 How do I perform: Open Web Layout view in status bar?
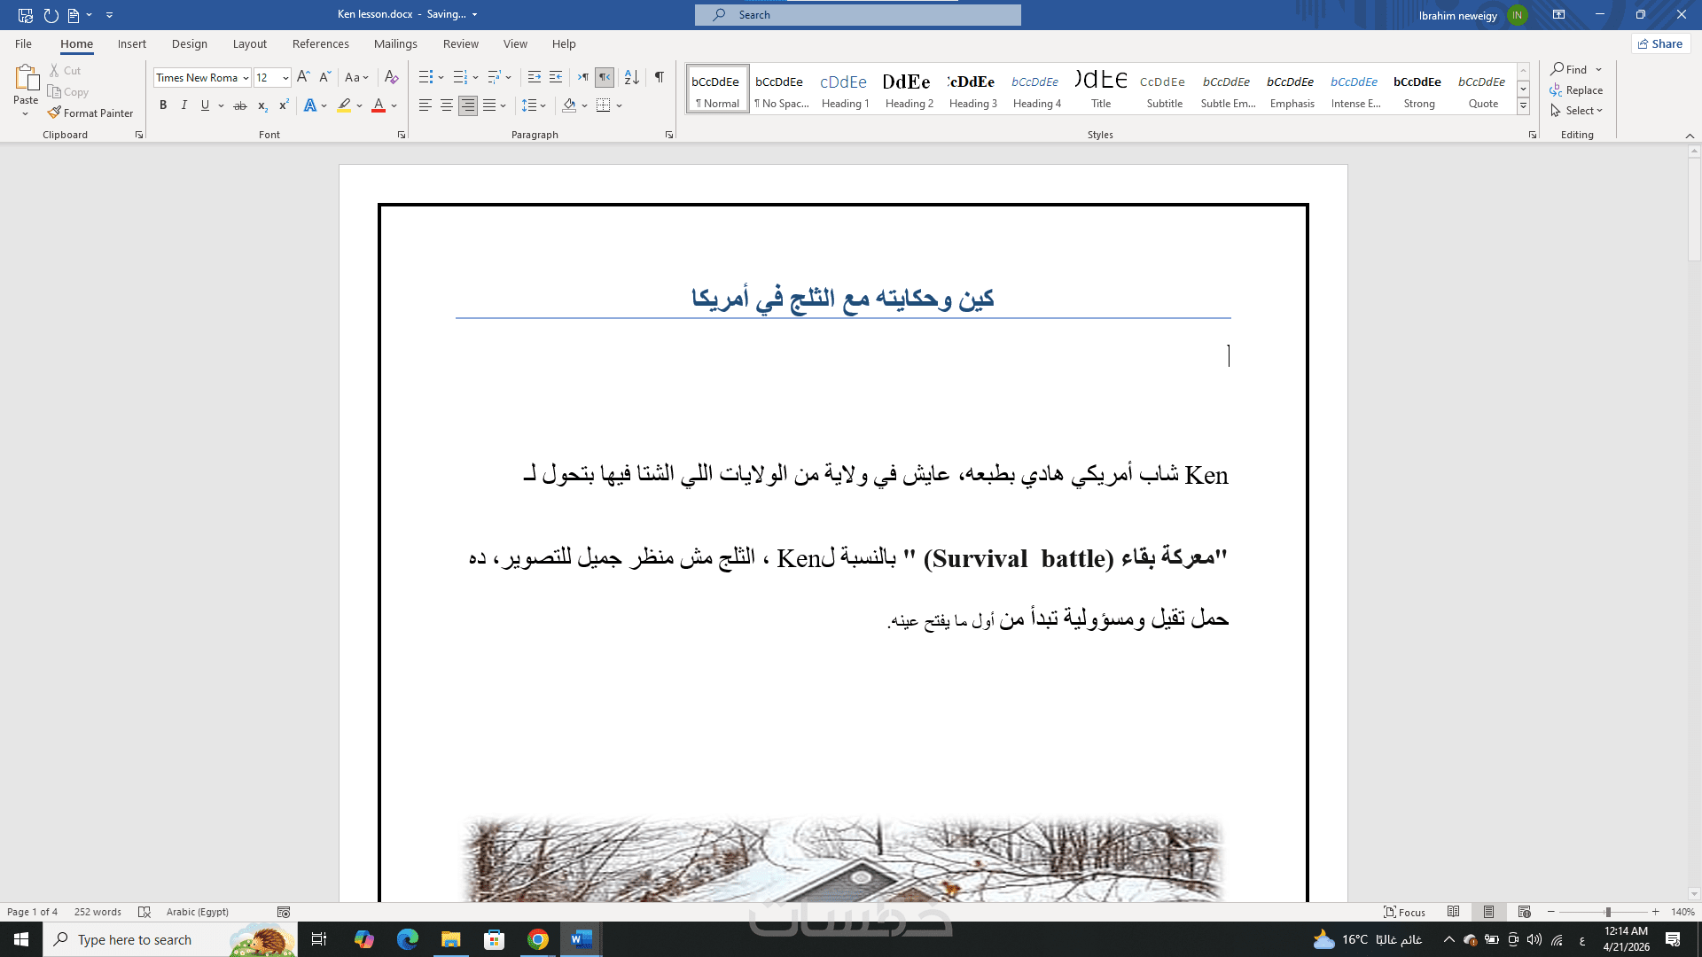pyautogui.click(x=1524, y=912)
